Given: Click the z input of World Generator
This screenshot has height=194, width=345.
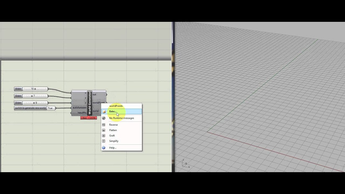Looking at the screenshot, I should click(85, 103).
